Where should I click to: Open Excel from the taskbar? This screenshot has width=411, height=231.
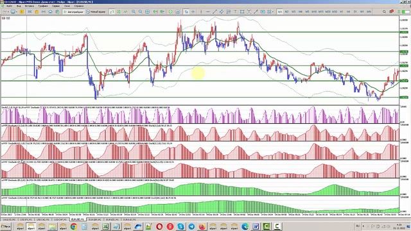point(105,227)
